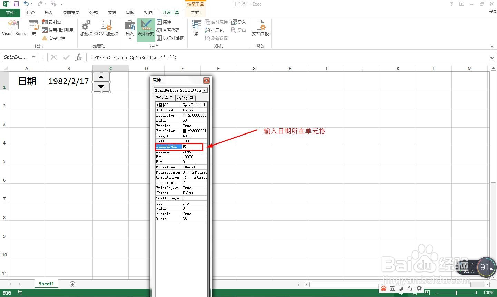Open the Visual Basic editor
The image size is (497, 297).
[x=14, y=28]
